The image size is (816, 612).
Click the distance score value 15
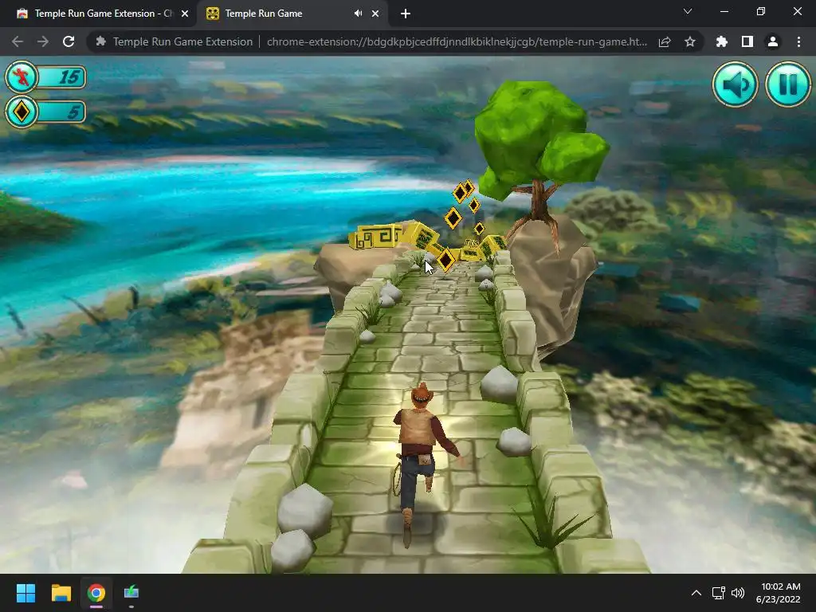(x=69, y=77)
